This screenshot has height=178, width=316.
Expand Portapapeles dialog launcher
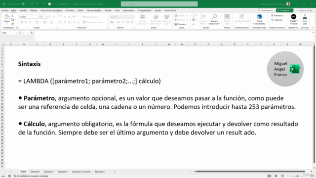tap(17, 28)
